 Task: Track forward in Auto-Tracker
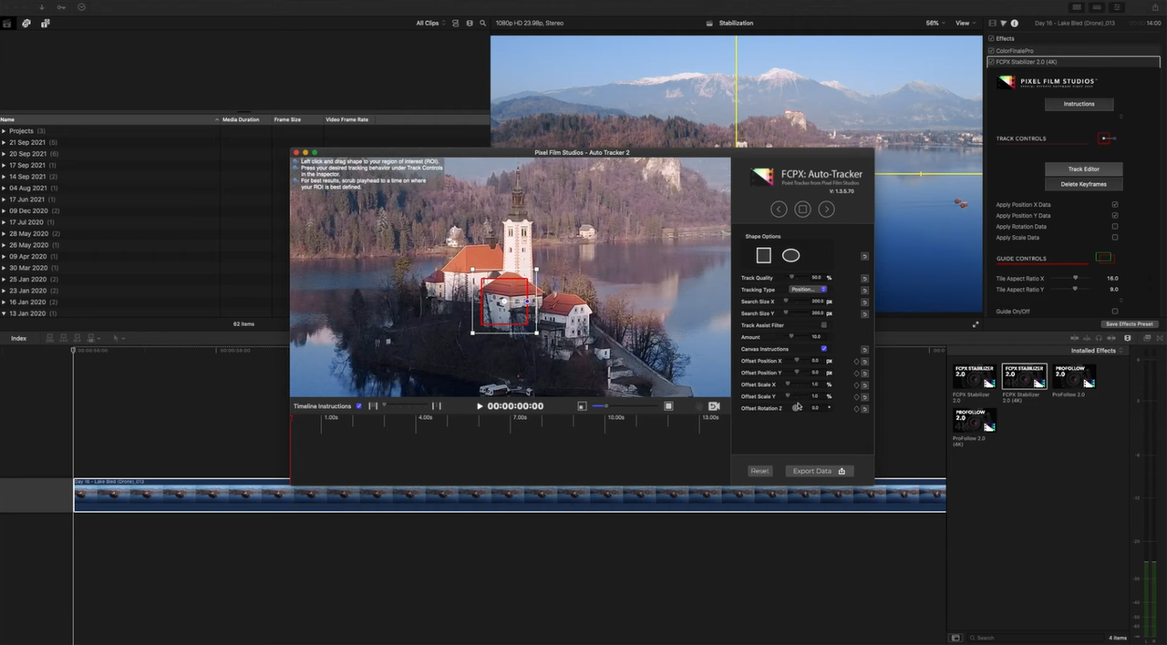pos(826,210)
